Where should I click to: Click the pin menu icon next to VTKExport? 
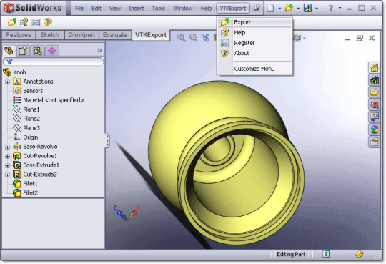257,8
